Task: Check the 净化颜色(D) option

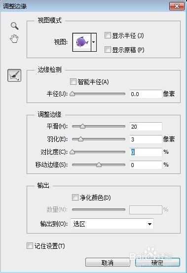Action: tap(75, 198)
